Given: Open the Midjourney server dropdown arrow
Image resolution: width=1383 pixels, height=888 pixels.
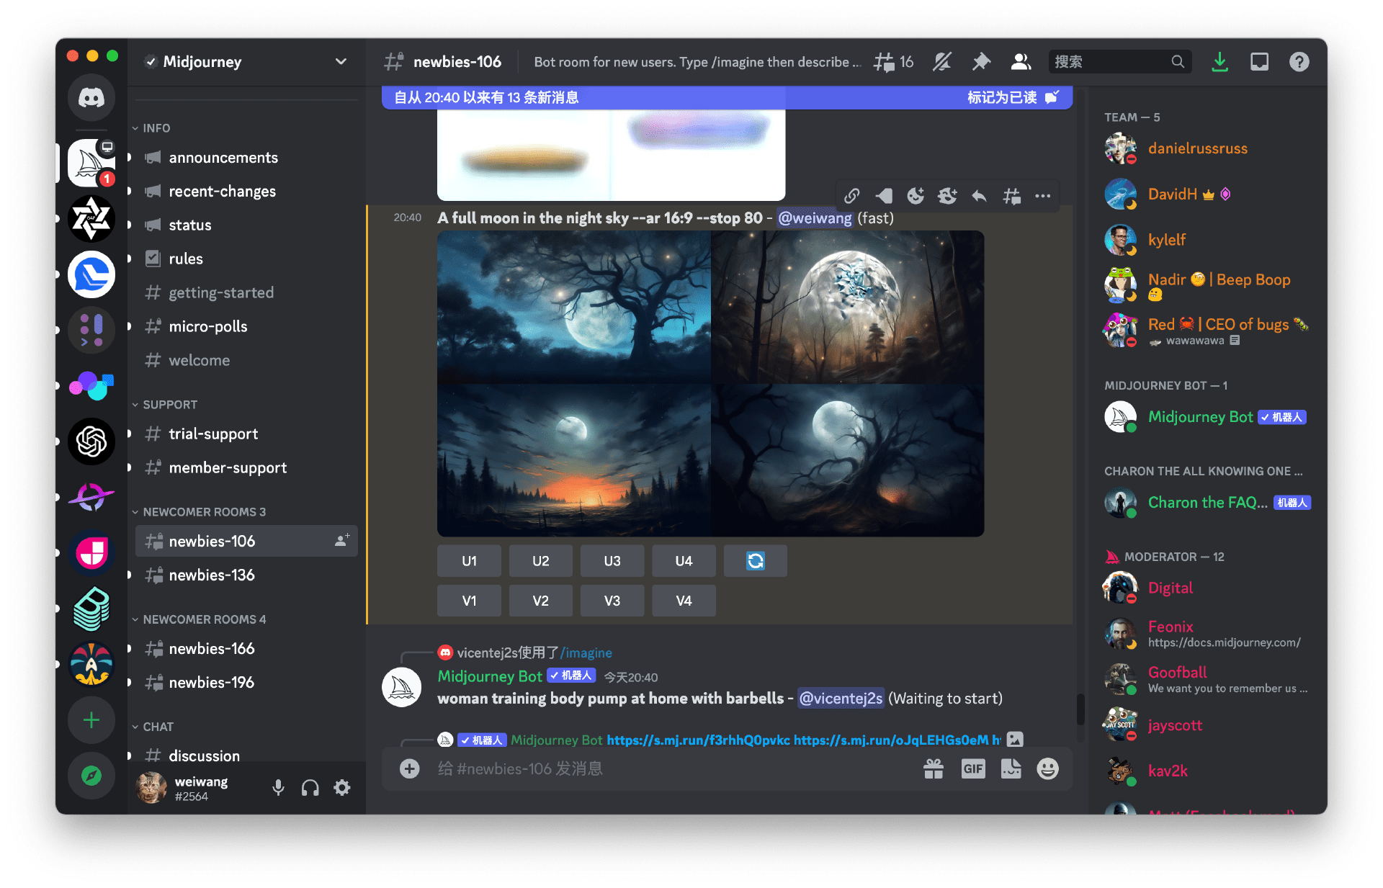Looking at the screenshot, I should 341,62.
